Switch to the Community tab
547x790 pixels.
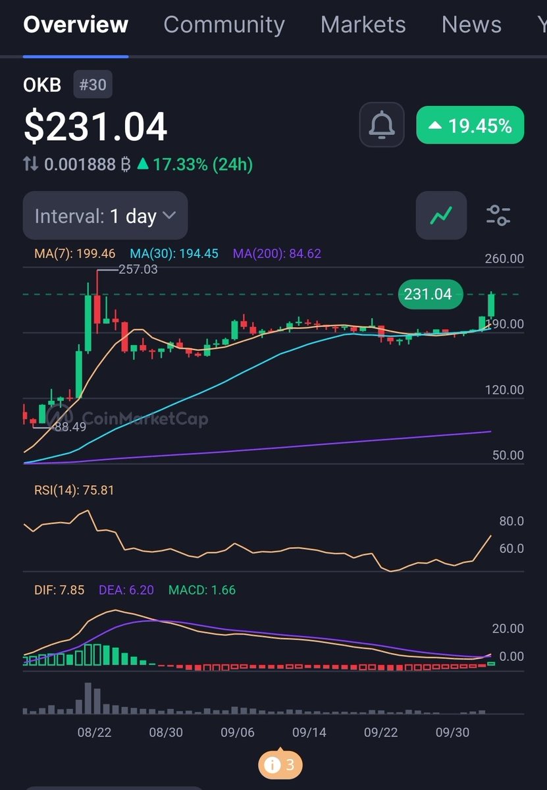(224, 25)
